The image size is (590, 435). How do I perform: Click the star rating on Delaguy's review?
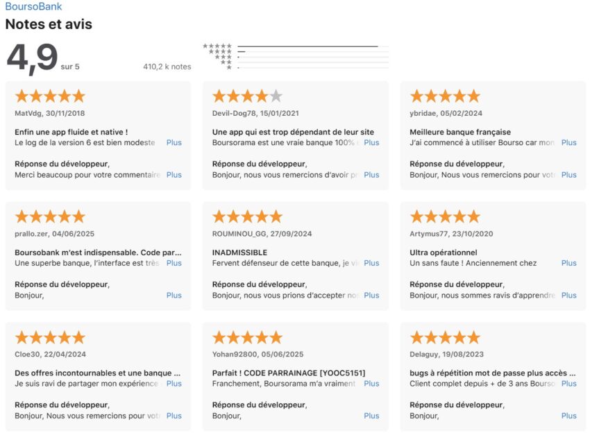tap(445, 337)
